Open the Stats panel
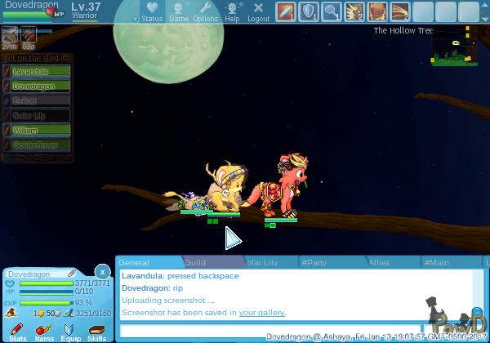The image size is (490, 343). click(x=18, y=331)
